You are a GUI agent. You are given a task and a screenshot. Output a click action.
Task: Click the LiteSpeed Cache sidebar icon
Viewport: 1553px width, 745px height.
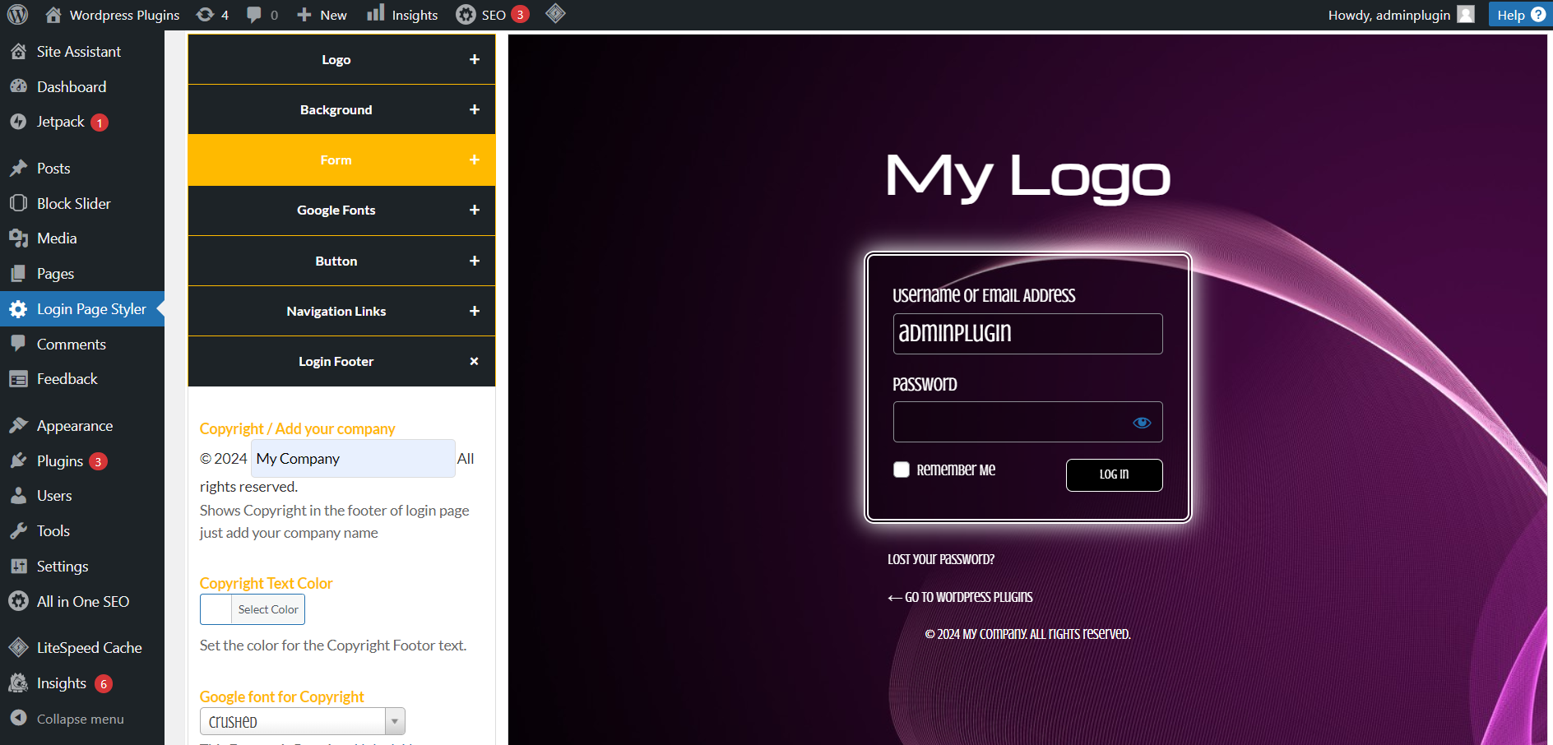(18, 648)
